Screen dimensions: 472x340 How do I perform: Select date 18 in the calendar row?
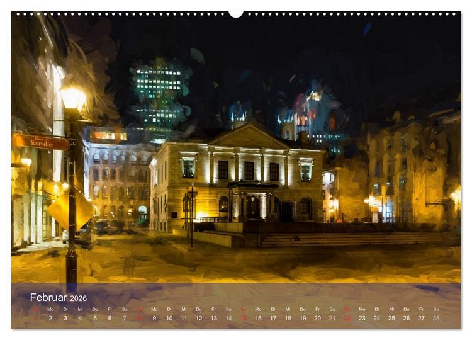[288, 318]
